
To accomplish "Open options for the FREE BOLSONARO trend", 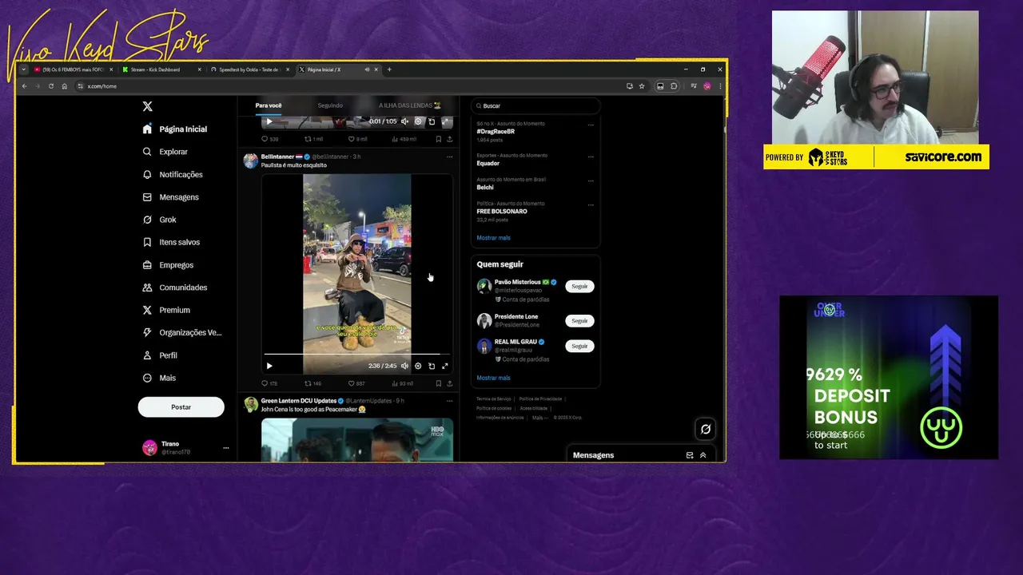I will (x=591, y=204).
